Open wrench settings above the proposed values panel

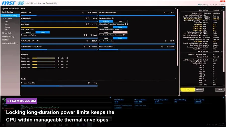223,8
